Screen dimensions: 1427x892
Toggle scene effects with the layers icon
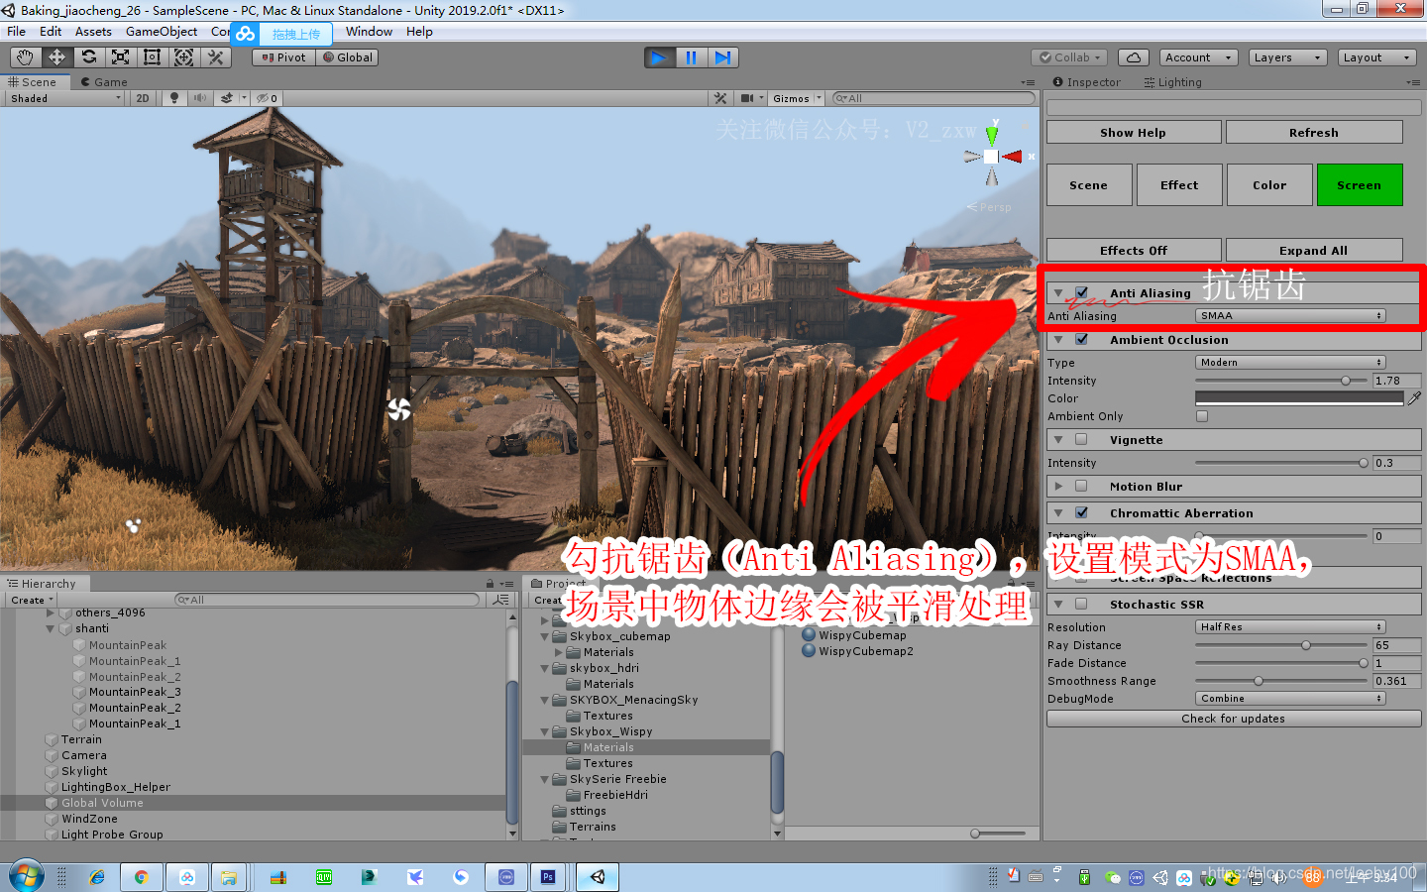pyautogui.click(x=228, y=98)
